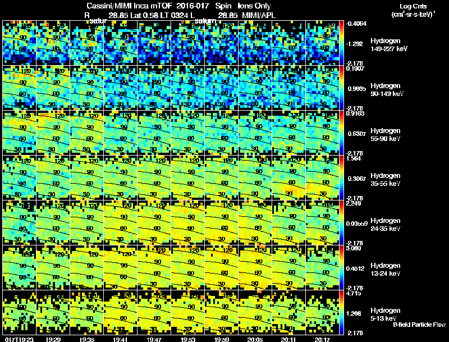Click the '0.1907' color scale value
Image resolution: width=449 pixels, height=342 pixels.
355,68
